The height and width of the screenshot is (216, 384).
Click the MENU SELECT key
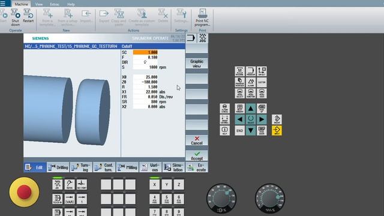[x=239, y=94]
